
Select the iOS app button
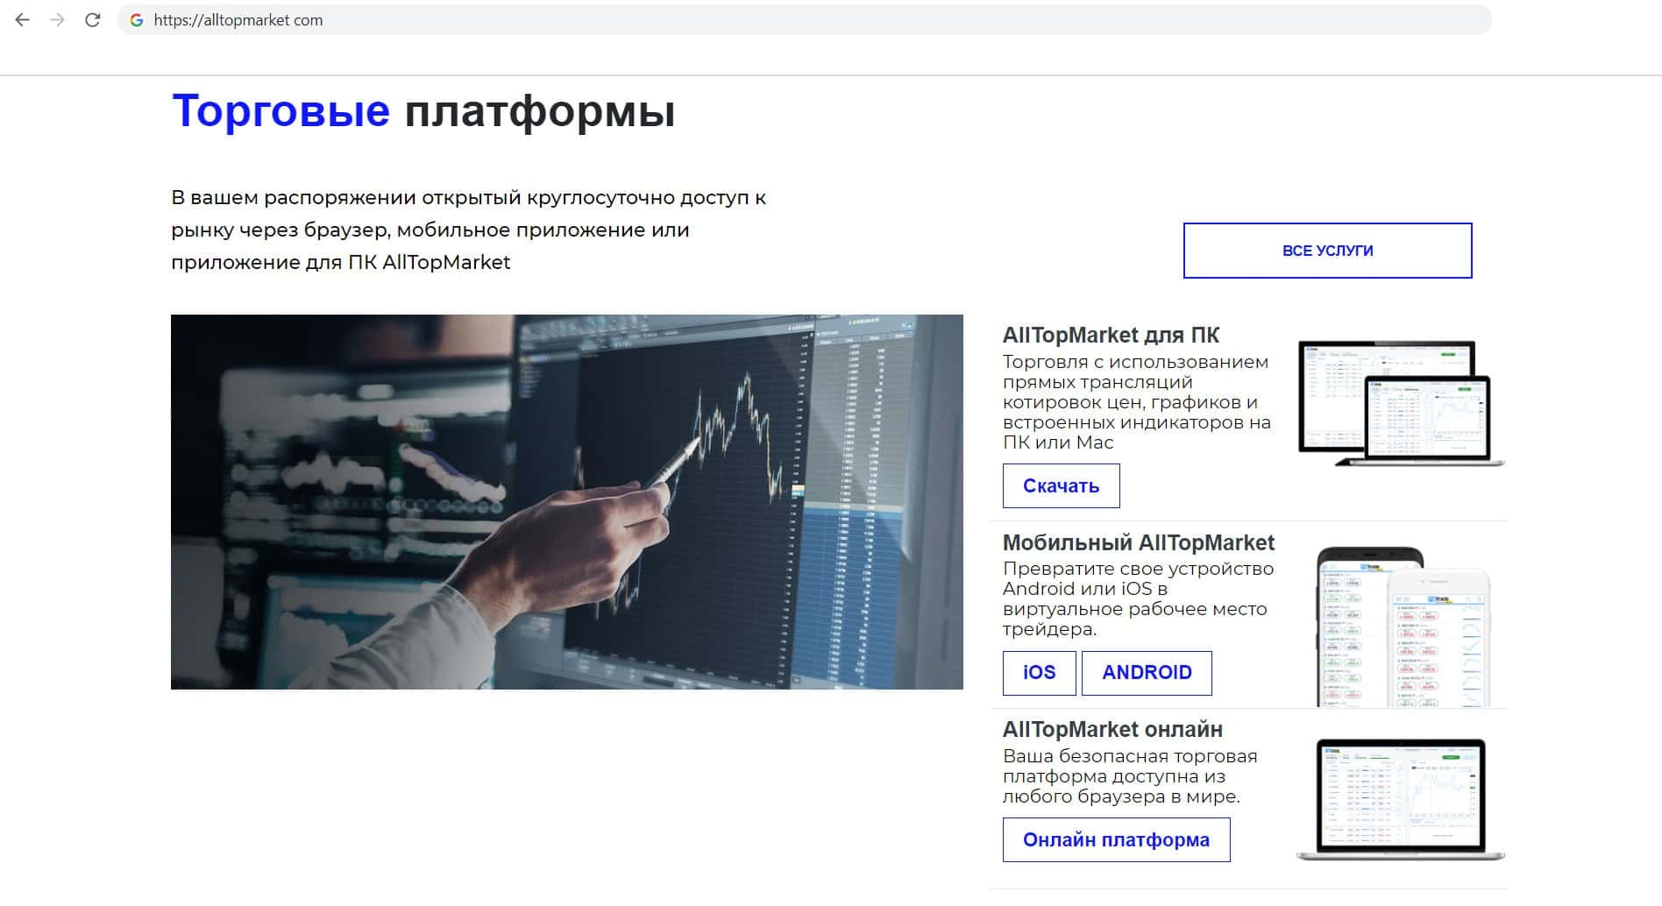pyautogui.click(x=1039, y=673)
